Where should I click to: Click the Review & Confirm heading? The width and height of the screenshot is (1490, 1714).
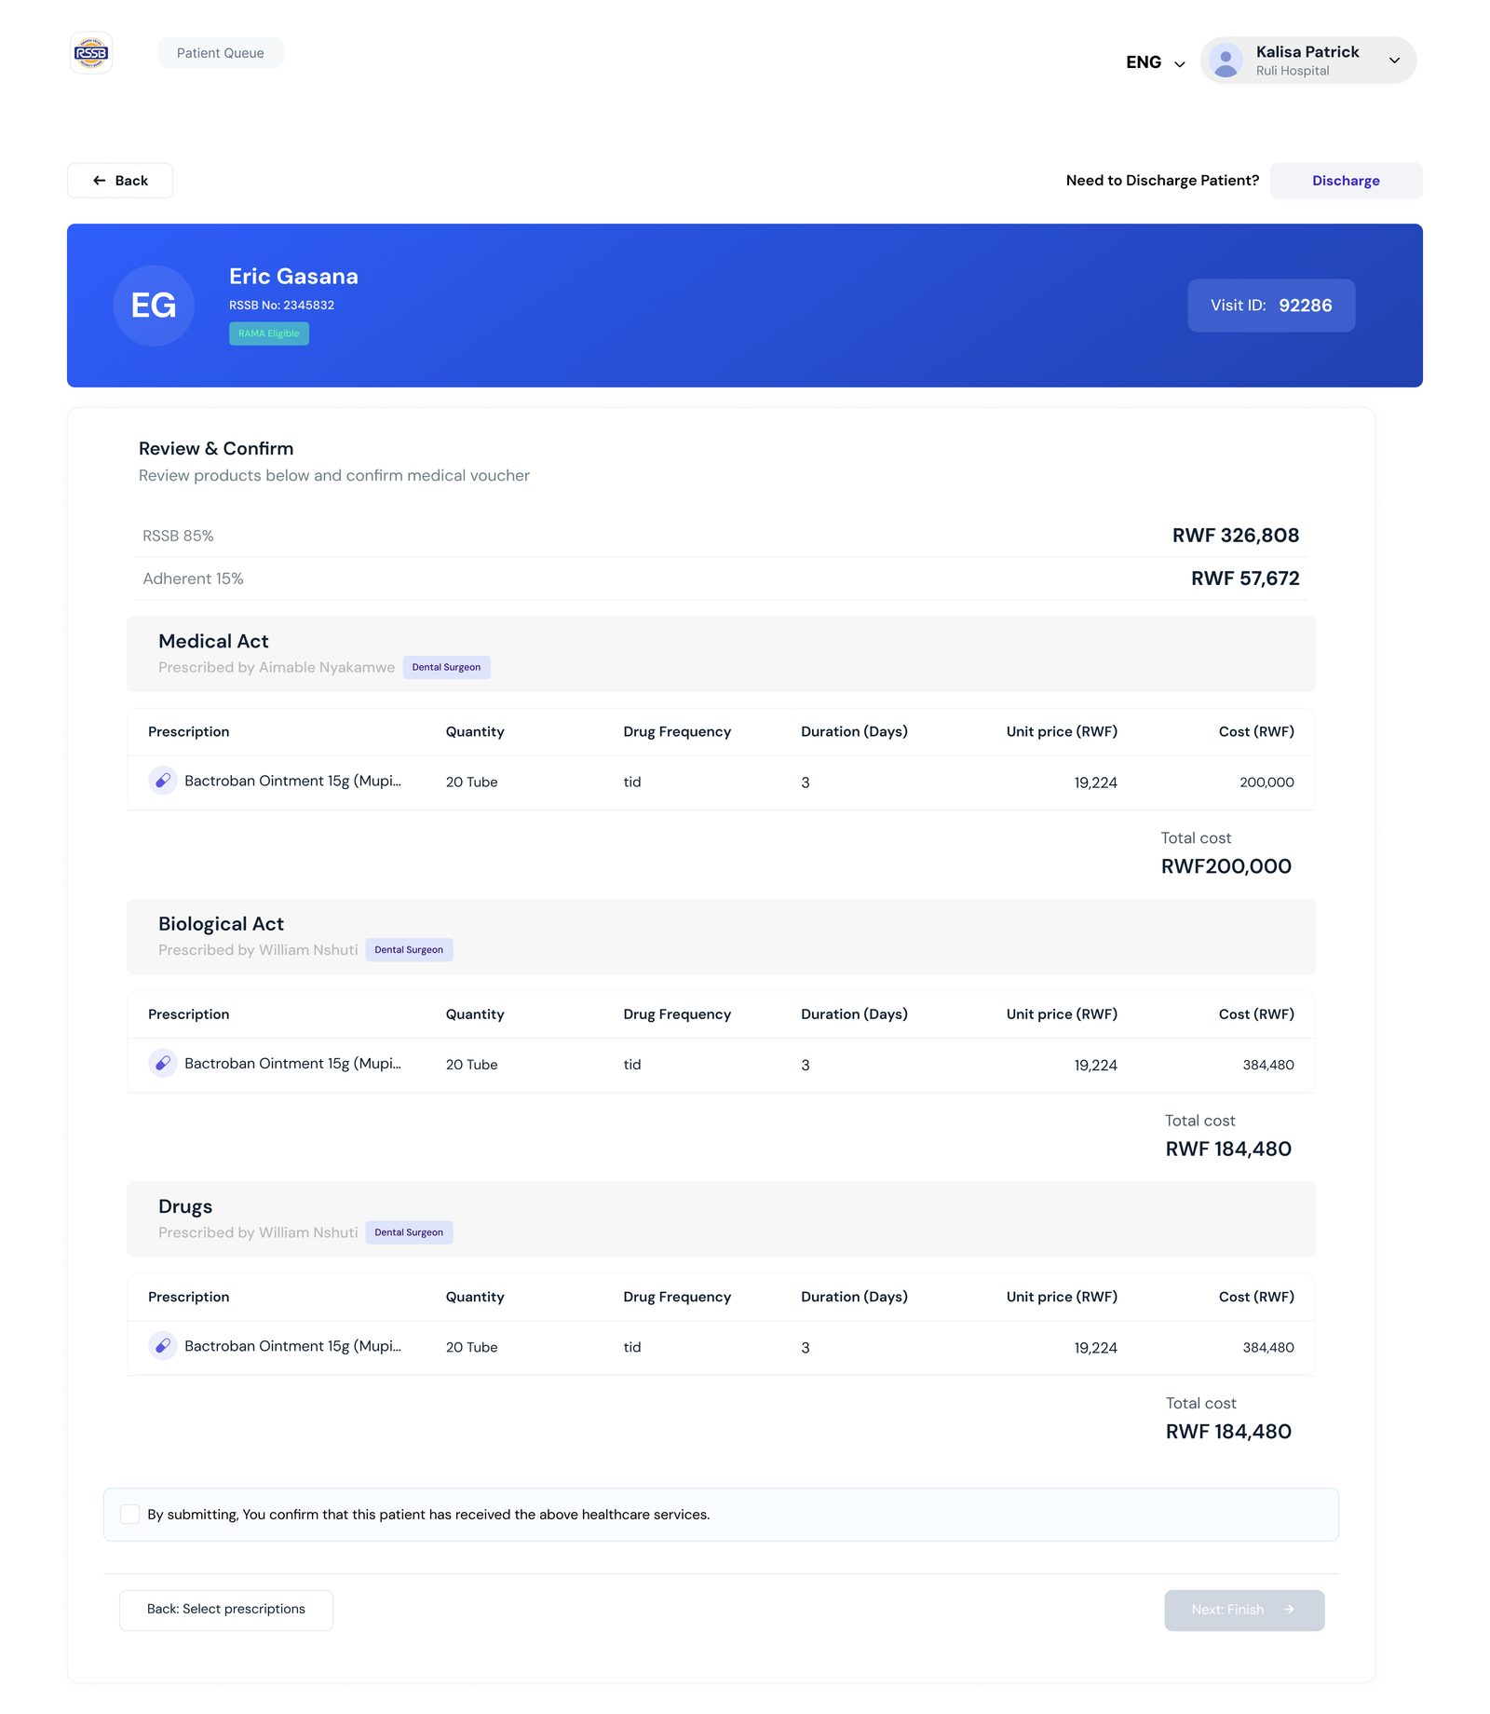click(x=216, y=449)
